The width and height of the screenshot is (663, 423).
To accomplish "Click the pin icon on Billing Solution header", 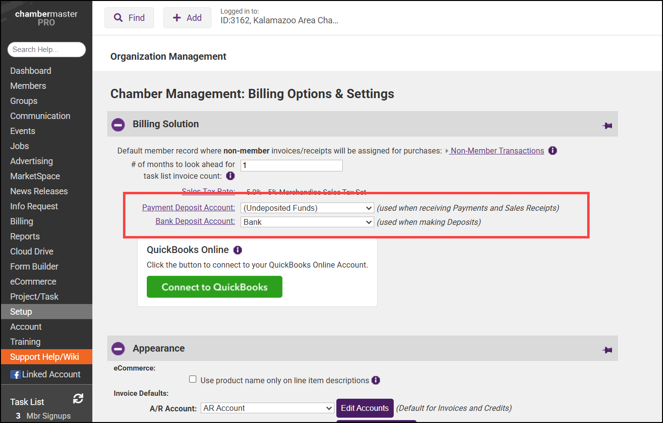I will (x=607, y=125).
